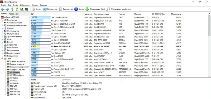This screenshot has height=99, width=211.
Task: Click the green Up arrow icon
Action: (12, 9)
